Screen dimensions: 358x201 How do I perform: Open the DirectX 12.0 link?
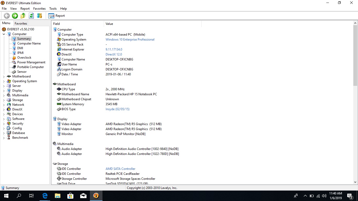[114, 54]
